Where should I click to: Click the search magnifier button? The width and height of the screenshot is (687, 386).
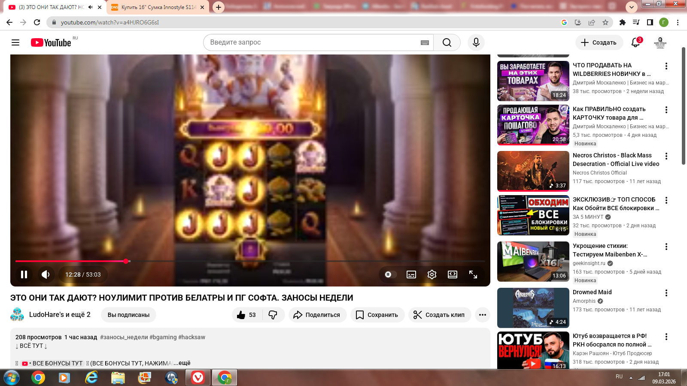447,42
